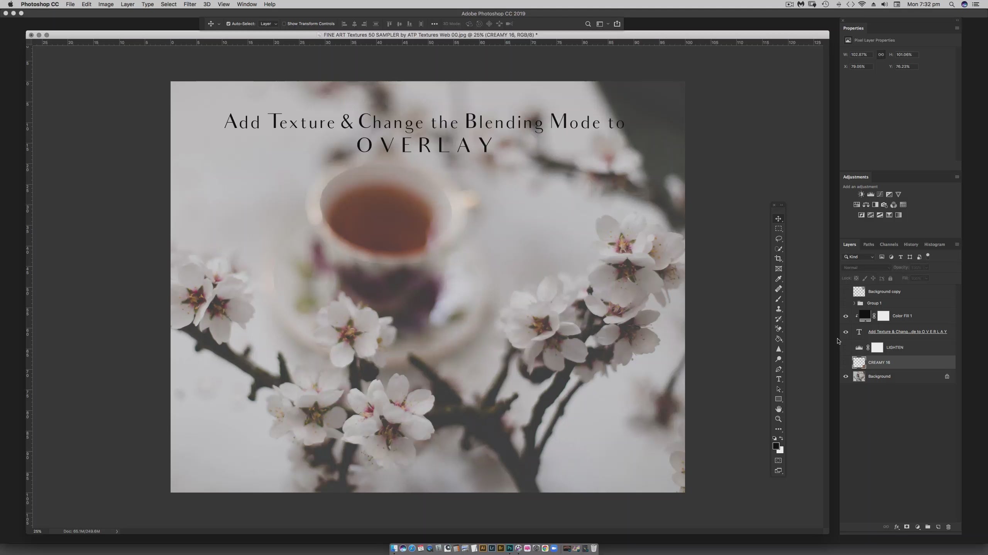Click the Add layer style fx icon
The image size is (988, 555).
897,527
